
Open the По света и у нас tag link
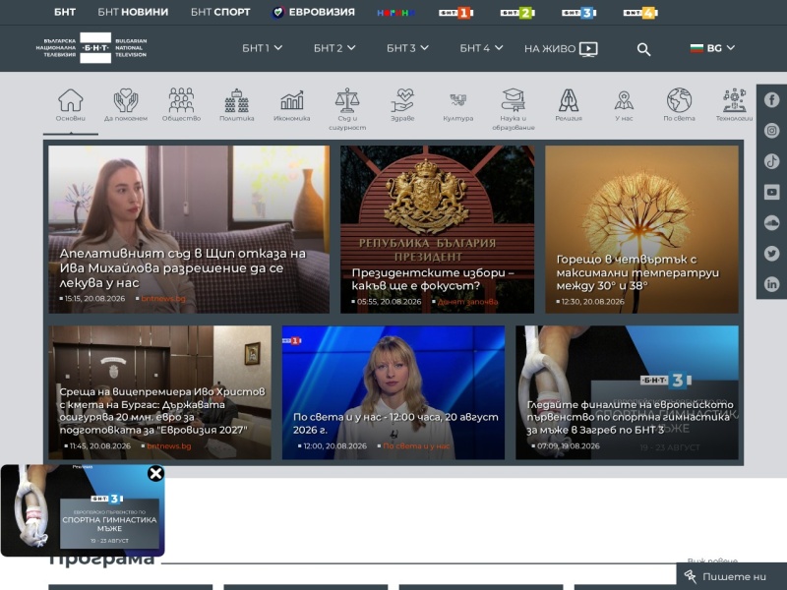(x=416, y=446)
